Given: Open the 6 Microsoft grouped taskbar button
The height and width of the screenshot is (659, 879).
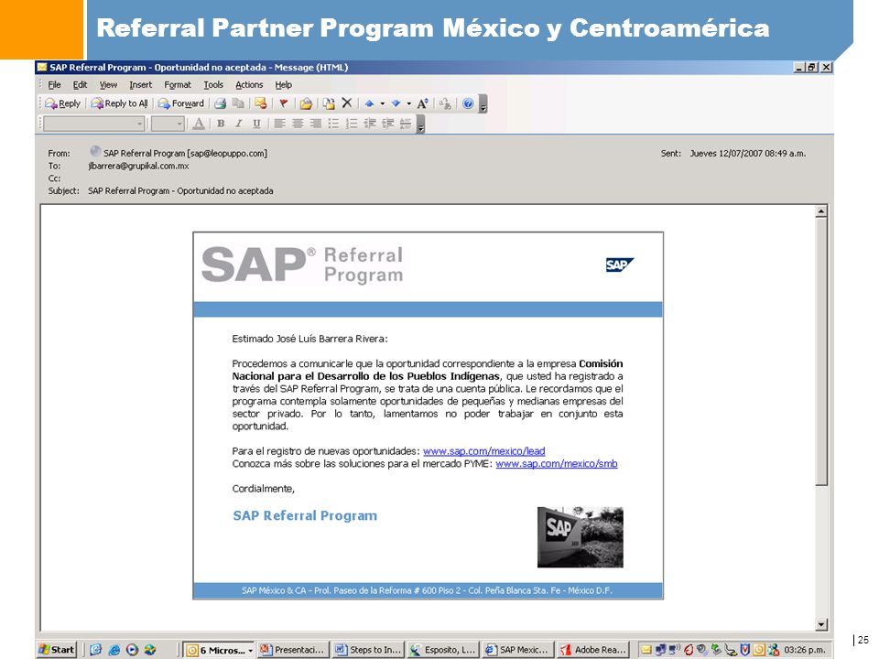Looking at the screenshot, I should click(219, 650).
